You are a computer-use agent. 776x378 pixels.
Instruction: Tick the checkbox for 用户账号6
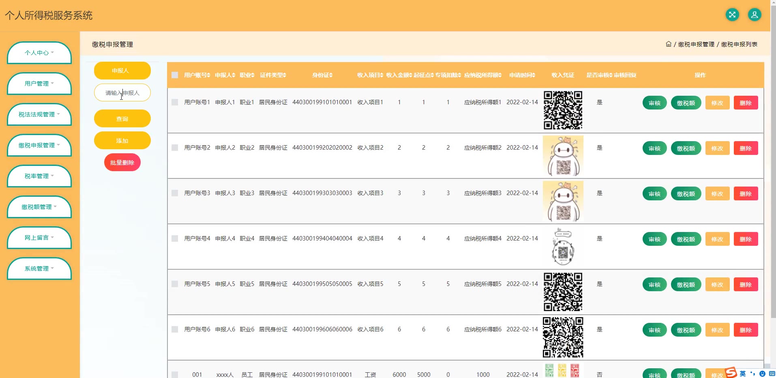pos(175,329)
